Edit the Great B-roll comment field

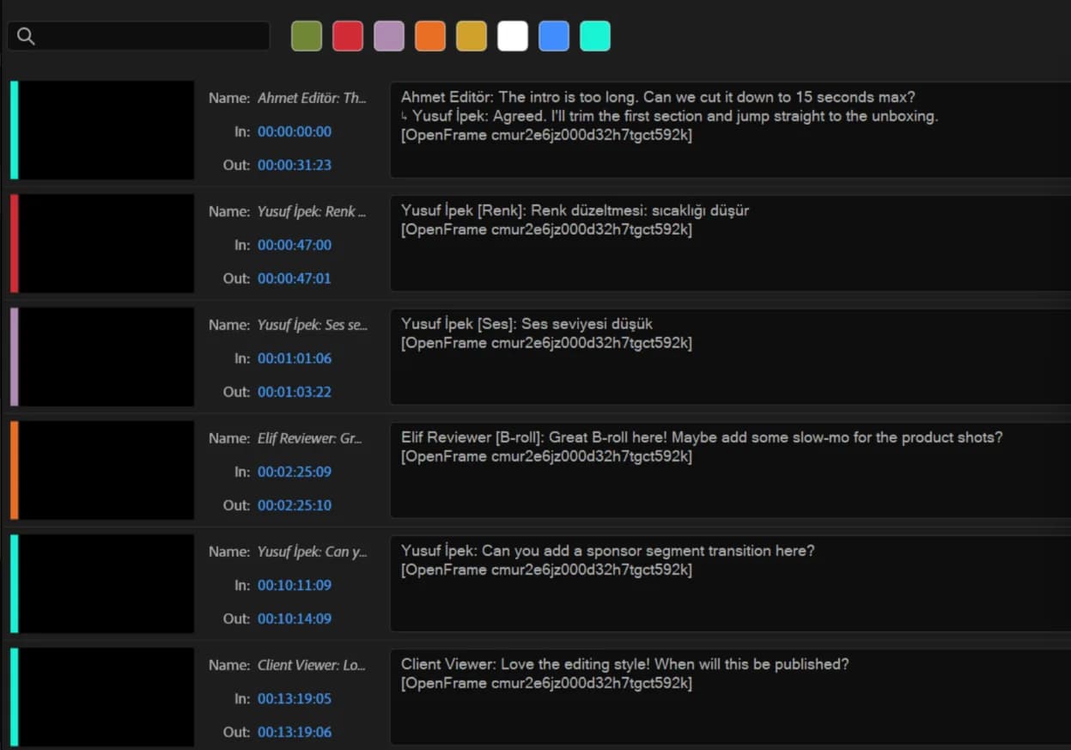730,470
